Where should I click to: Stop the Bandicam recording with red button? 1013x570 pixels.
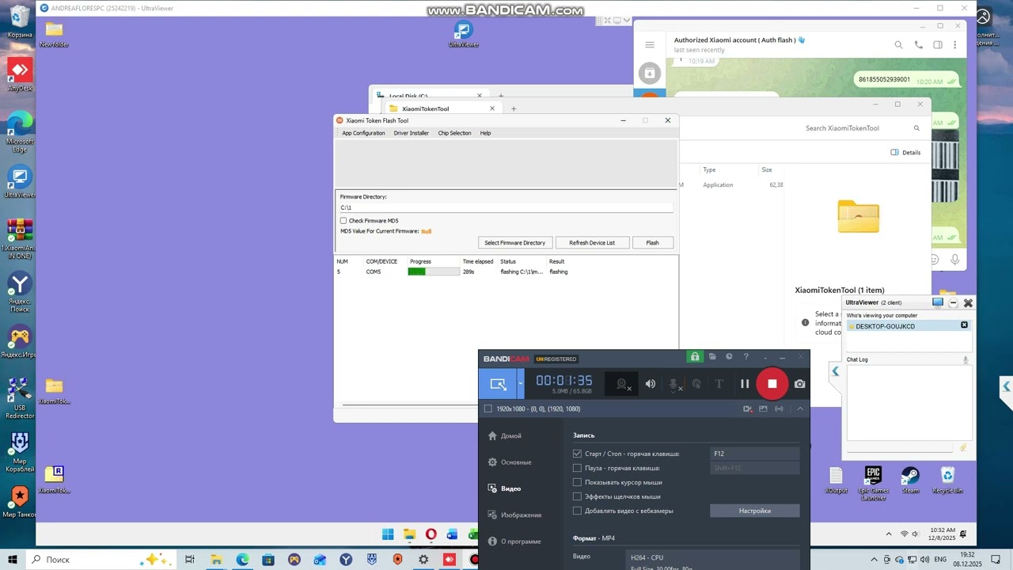(772, 384)
